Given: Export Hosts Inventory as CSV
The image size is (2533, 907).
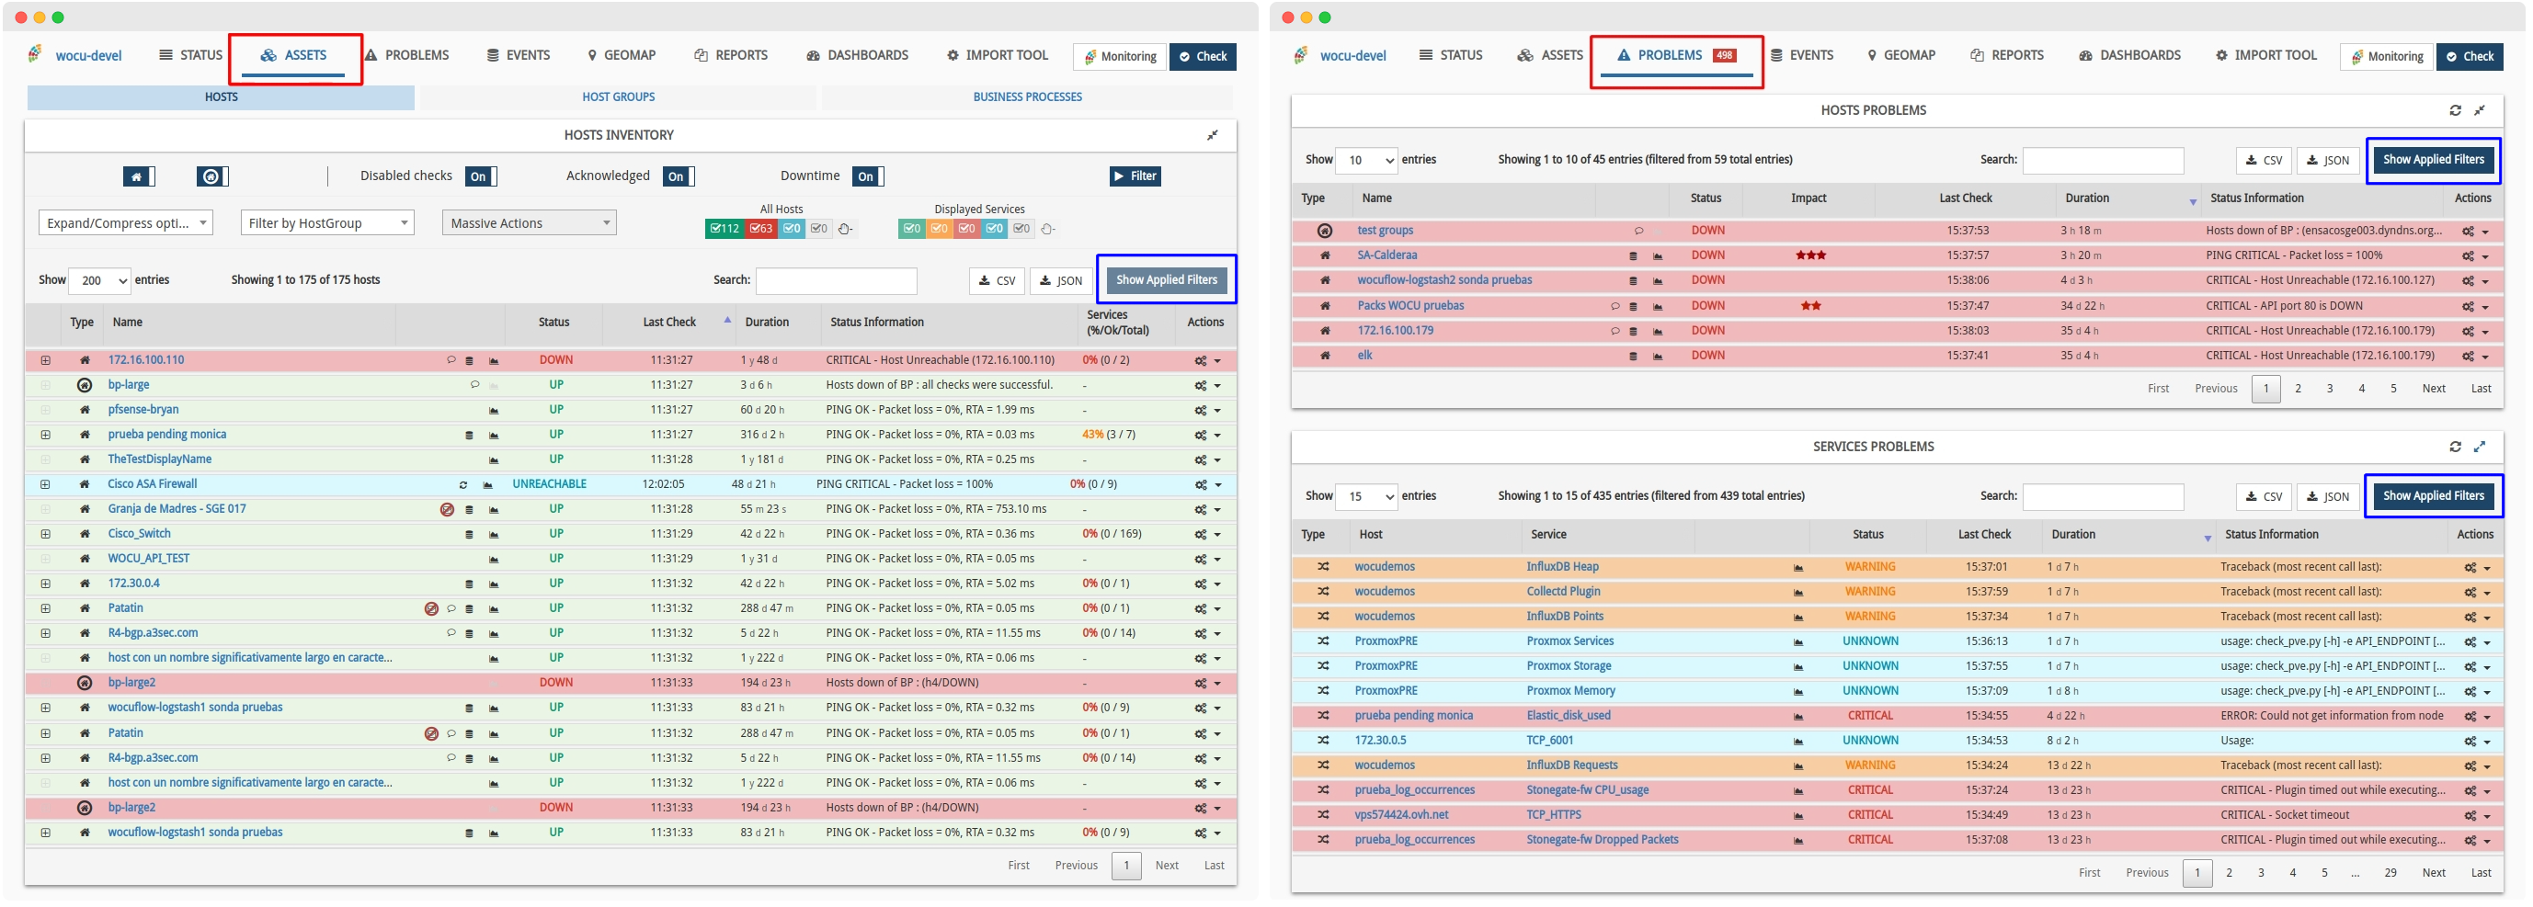Looking at the screenshot, I should pyautogui.click(x=997, y=281).
